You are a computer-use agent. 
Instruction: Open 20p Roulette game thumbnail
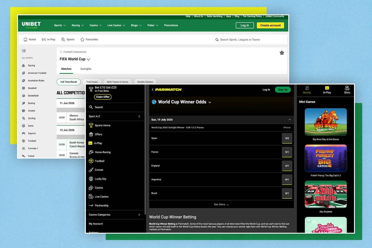[x=326, y=194]
